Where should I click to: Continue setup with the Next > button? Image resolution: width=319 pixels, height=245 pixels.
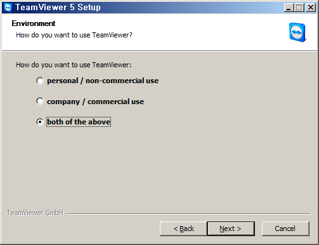(x=231, y=228)
